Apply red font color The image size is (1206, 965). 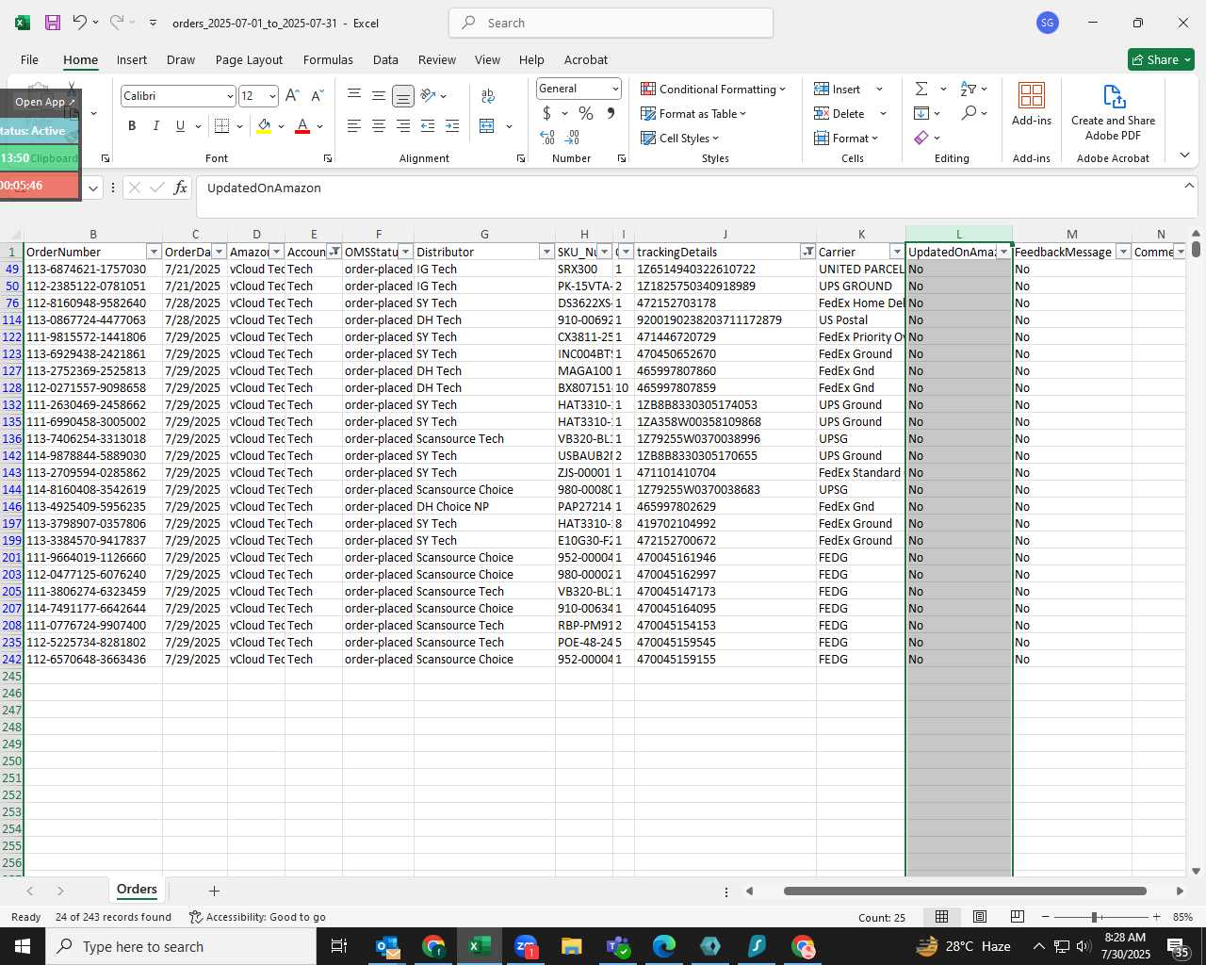[x=302, y=125]
